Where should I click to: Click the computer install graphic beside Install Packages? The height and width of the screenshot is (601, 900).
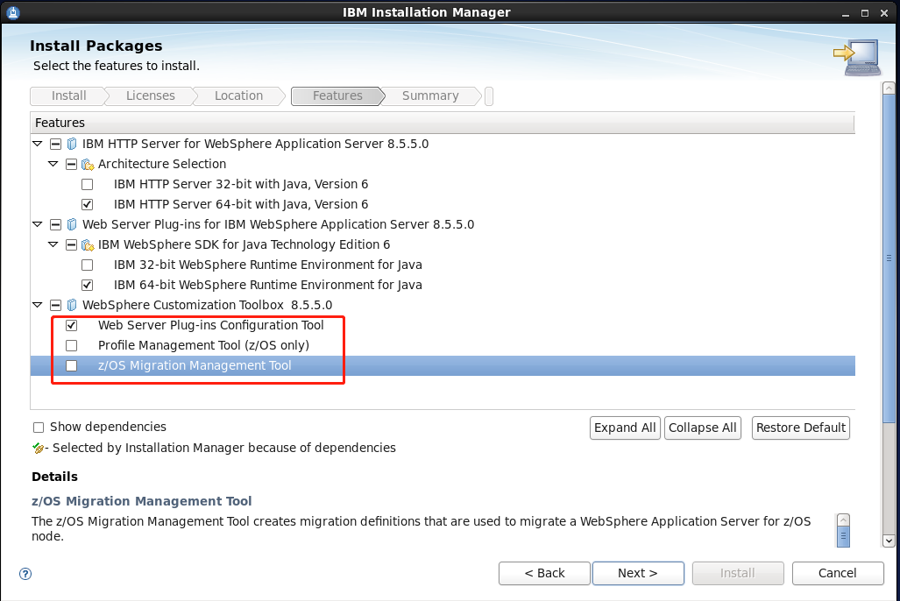[x=857, y=58]
